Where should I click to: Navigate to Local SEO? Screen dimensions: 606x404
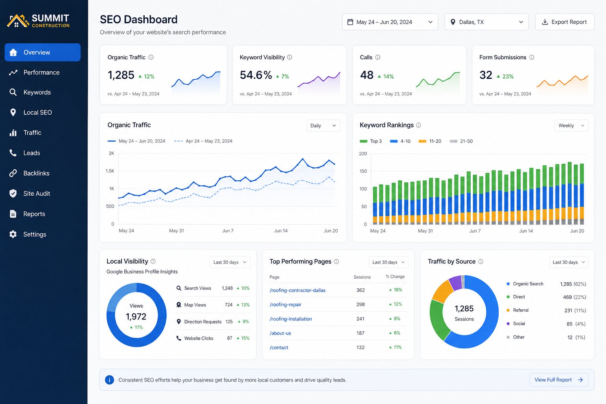(43, 112)
